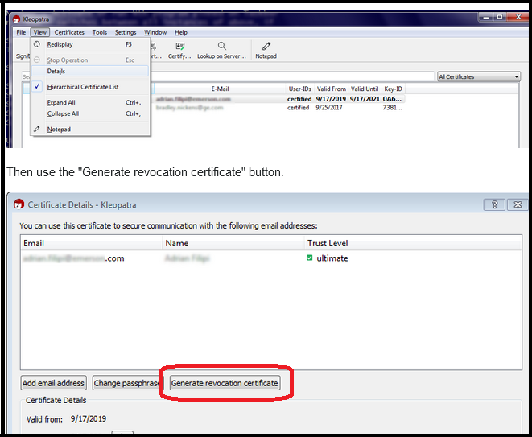The width and height of the screenshot is (532, 437).
Task: Click the Add email address button
Action: coord(53,383)
